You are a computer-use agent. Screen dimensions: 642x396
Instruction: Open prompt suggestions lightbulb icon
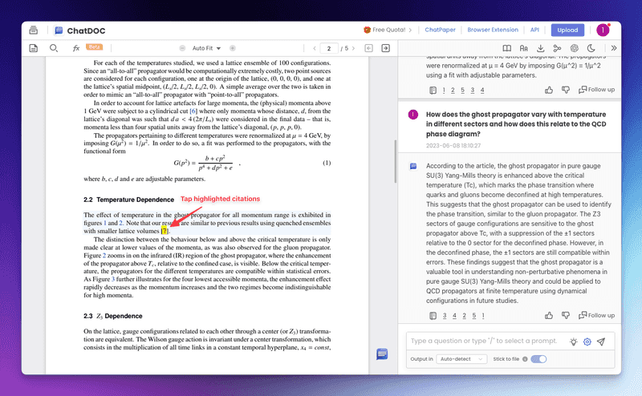coord(573,341)
